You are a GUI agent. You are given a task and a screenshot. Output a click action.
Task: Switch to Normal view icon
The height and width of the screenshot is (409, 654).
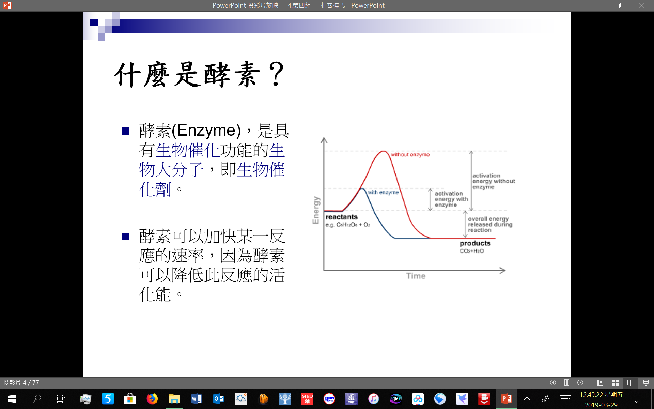(600, 383)
